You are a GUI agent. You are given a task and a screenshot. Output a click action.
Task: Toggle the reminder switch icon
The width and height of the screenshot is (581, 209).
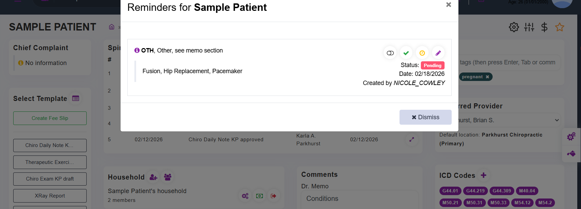[390, 53]
